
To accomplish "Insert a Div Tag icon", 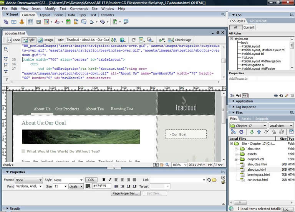I will pyautogui.click(x=38, y=22).
